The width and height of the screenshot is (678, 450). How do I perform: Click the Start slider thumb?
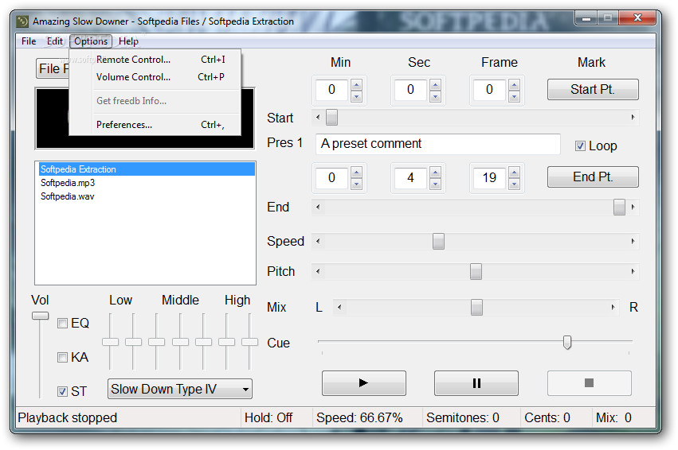pos(331,118)
